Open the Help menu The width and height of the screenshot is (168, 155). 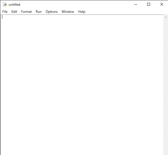pos(82,12)
